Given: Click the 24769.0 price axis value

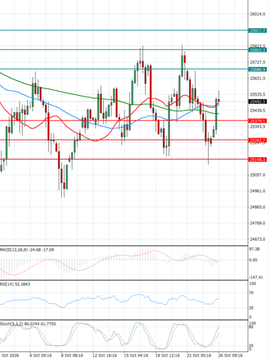Looking at the screenshot, I should pos(258,223).
